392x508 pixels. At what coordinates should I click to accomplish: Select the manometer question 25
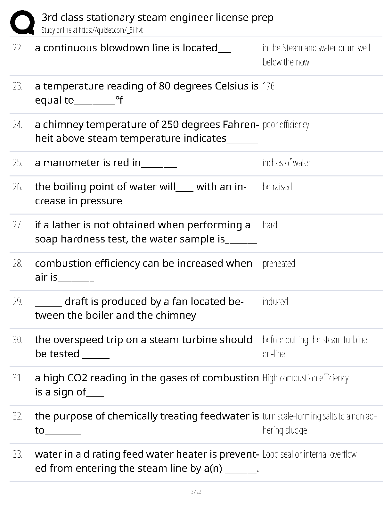coord(106,163)
